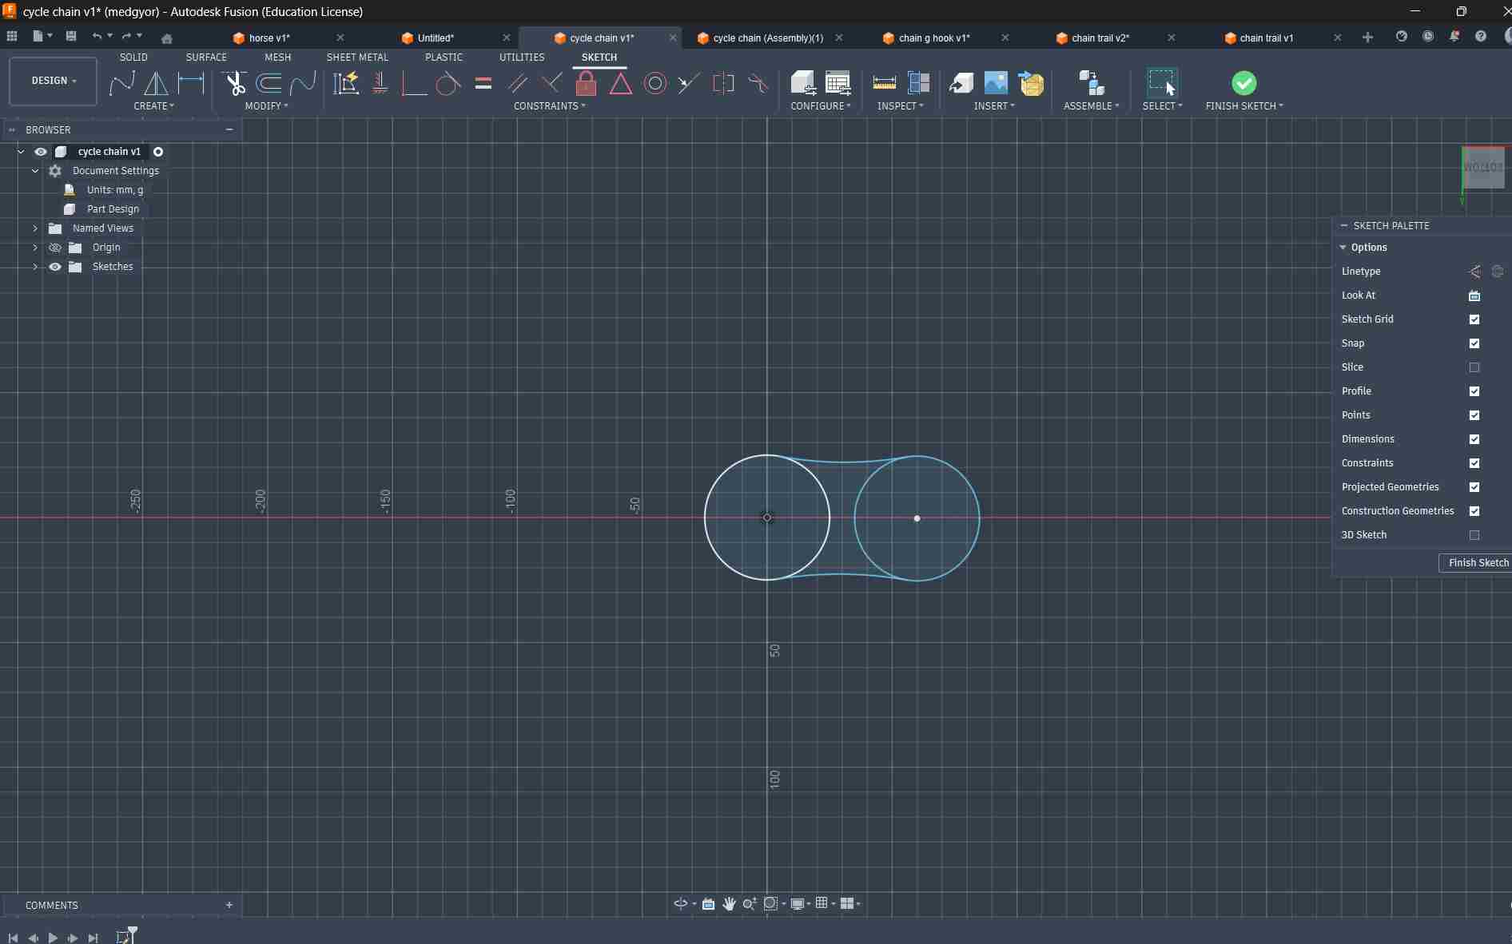The height and width of the screenshot is (944, 1512).
Task: Click the Measure tool in Inspect
Action: [884, 83]
